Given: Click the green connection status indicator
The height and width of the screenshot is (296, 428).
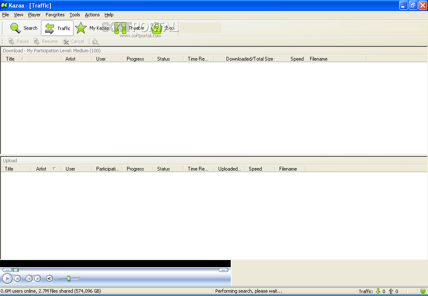Looking at the screenshot, I should point(423,291).
